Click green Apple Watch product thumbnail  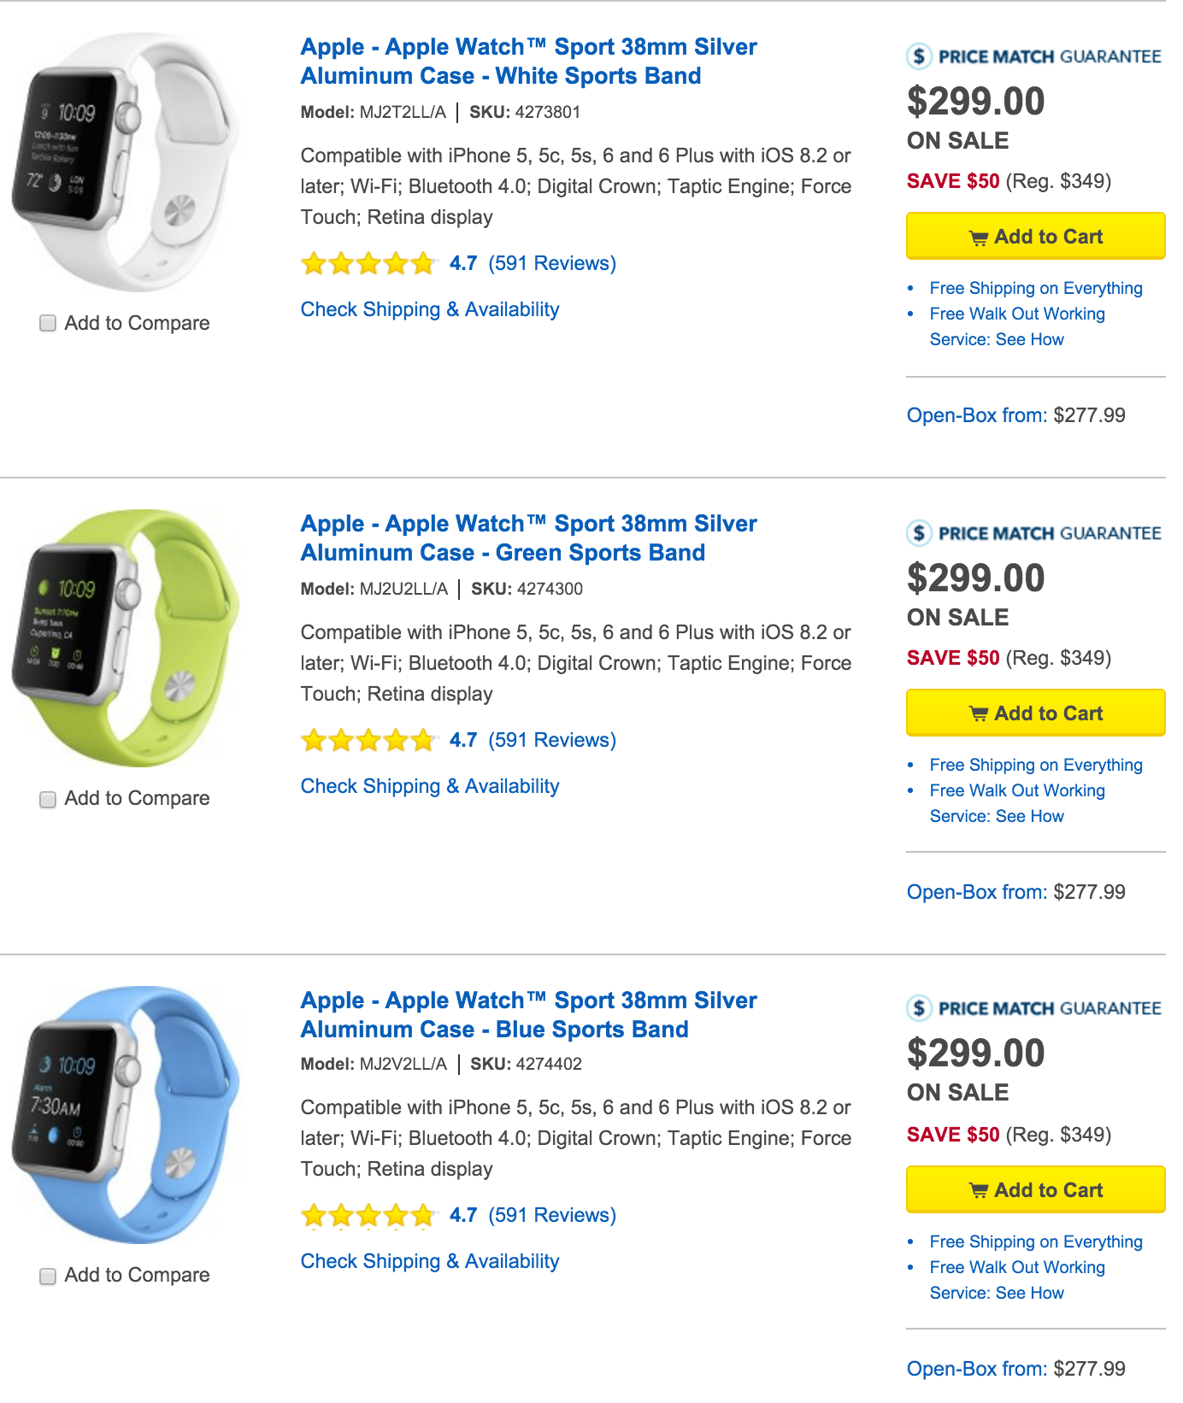pyautogui.click(x=125, y=638)
